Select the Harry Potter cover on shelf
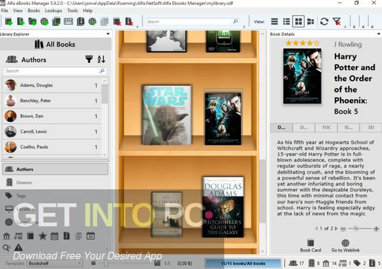This screenshot has width=382, height=269. (223, 119)
